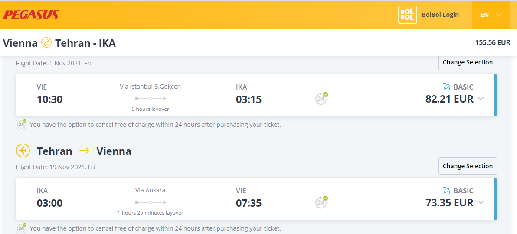This screenshot has width=517, height=234.
Task: Select the VIE 10:30 departure flight card
Action: [x=256, y=95]
